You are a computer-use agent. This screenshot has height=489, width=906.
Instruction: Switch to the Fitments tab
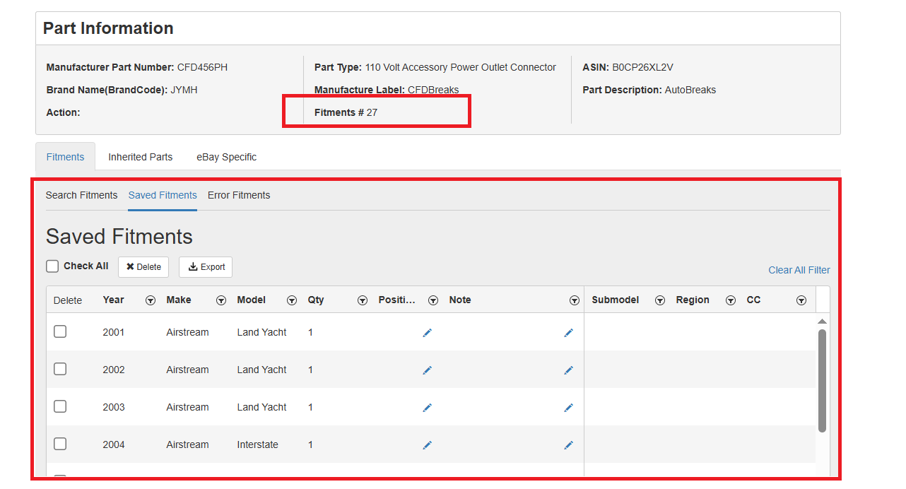pos(65,157)
